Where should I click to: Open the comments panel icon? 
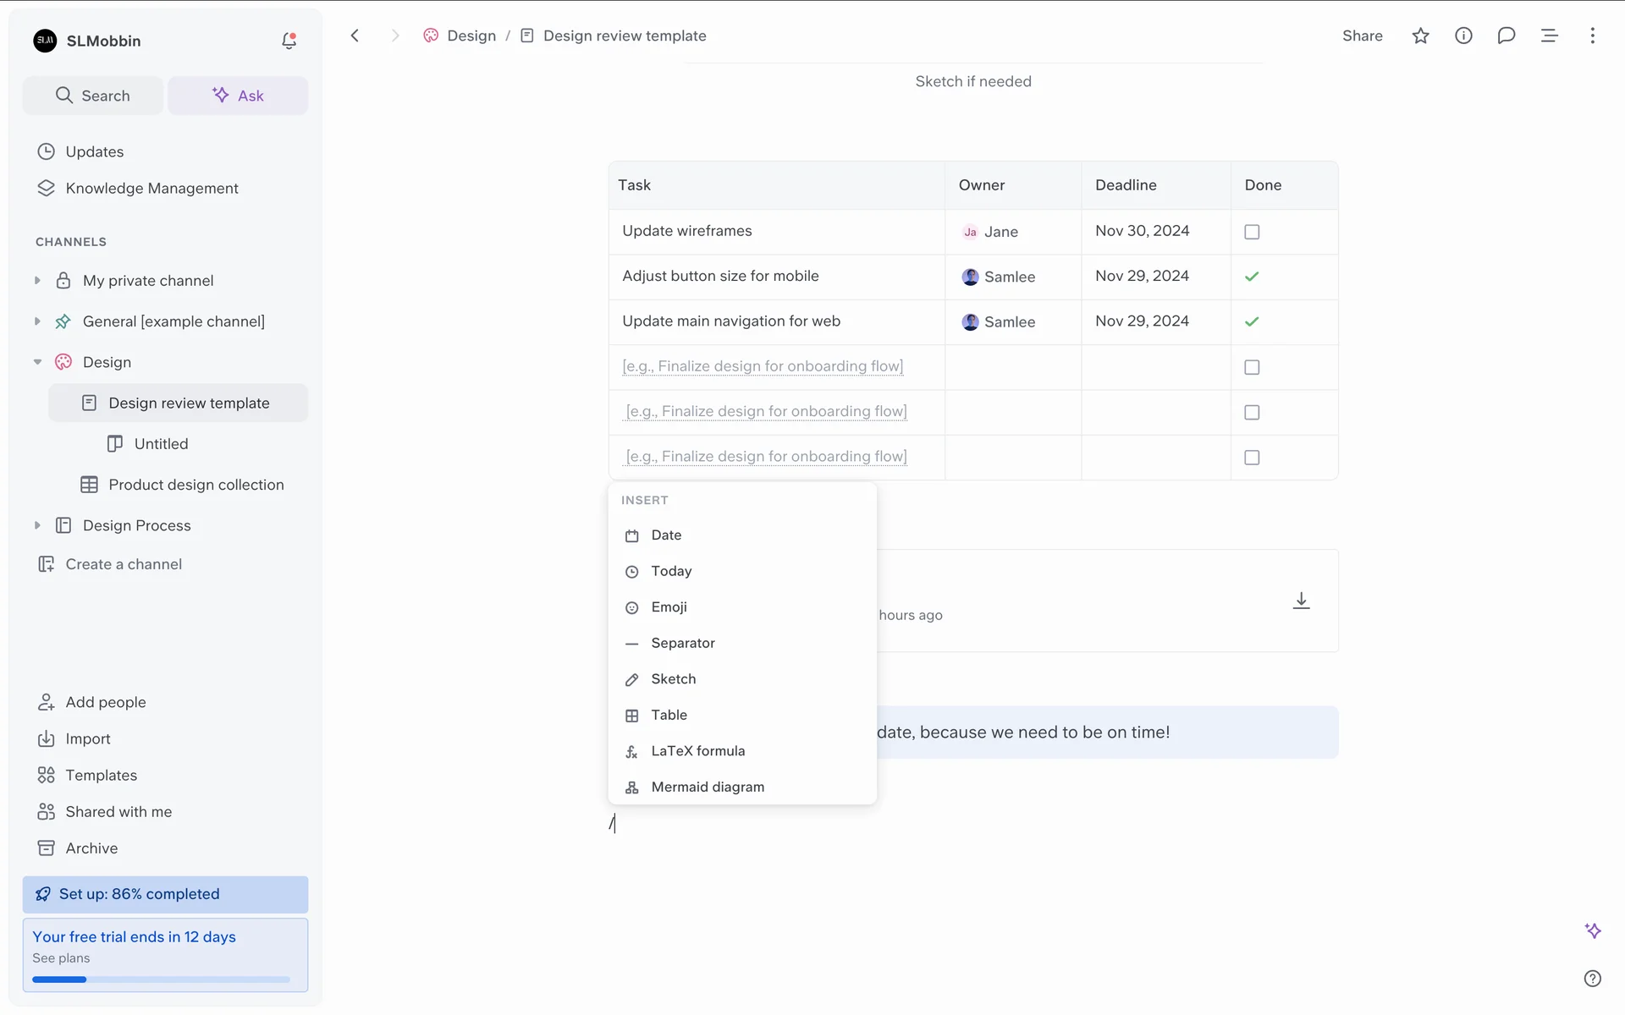coord(1506,36)
